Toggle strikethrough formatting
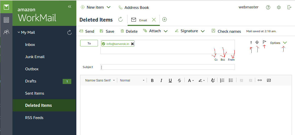295x135 pixels. [x=179, y=80]
